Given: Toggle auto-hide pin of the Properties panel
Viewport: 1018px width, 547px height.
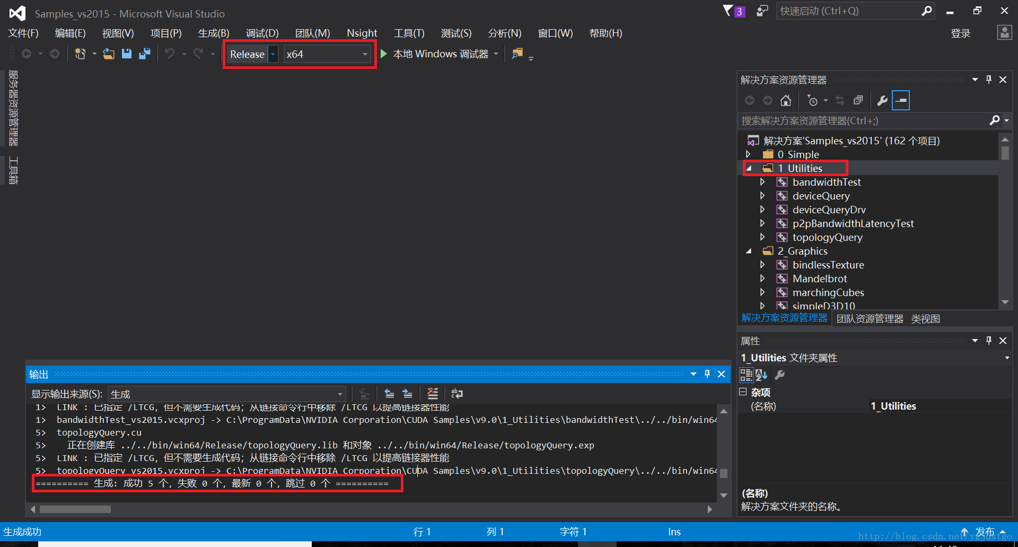Looking at the screenshot, I should pos(989,341).
